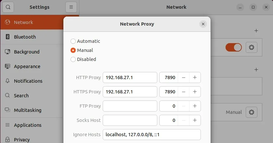This screenshot has width=273, height=143.
Task: Click the lower plus icon to add a VPN
Action: [x=256, y=70]
